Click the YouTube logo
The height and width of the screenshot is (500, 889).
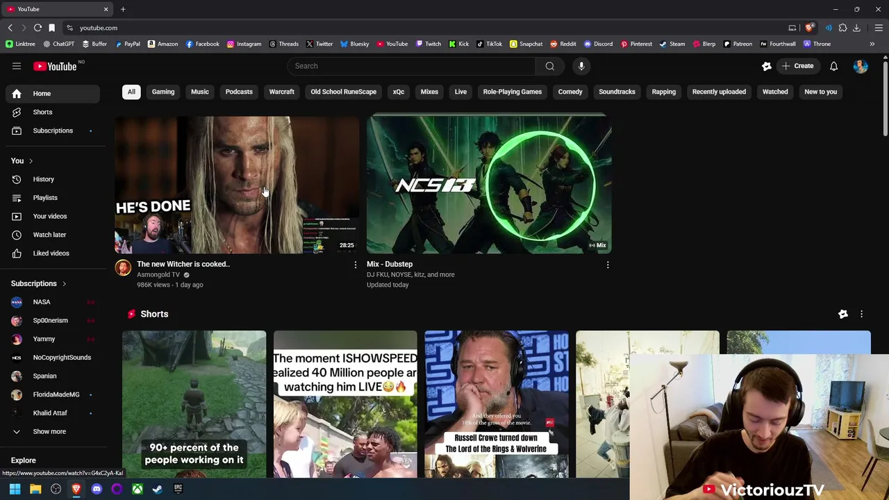pos(55,66)
